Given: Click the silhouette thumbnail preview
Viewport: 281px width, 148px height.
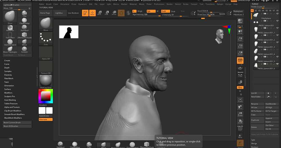Looking at the screenshot, I should click(x=69, y=32).
